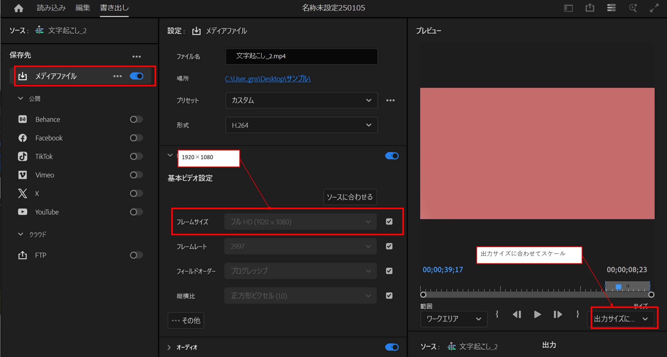Turn off the メディアファイル toggle
Image resolution: width=667 pixels, height=357 pixels.
[137, 76]
